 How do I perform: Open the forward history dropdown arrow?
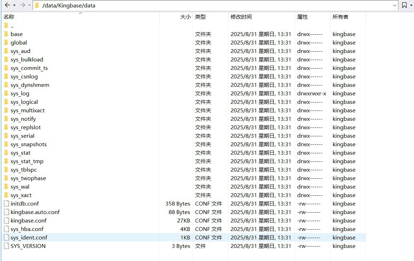point(30,5)
